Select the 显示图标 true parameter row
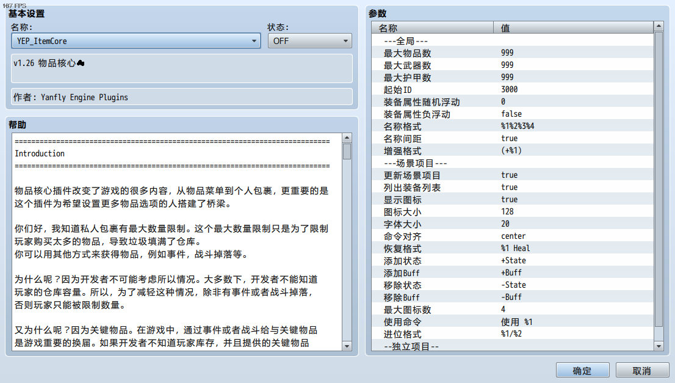The image size is (675, 383). coord(512,200)
